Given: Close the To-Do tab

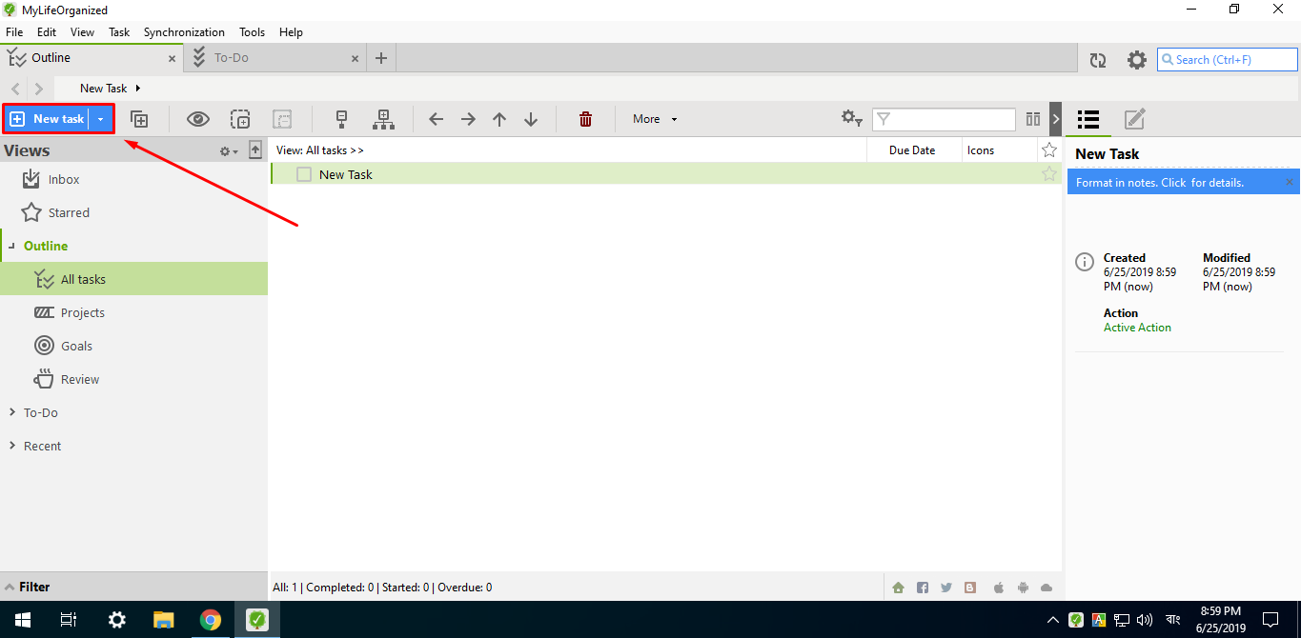Looking at the screenshot, I should pos(356,59).
